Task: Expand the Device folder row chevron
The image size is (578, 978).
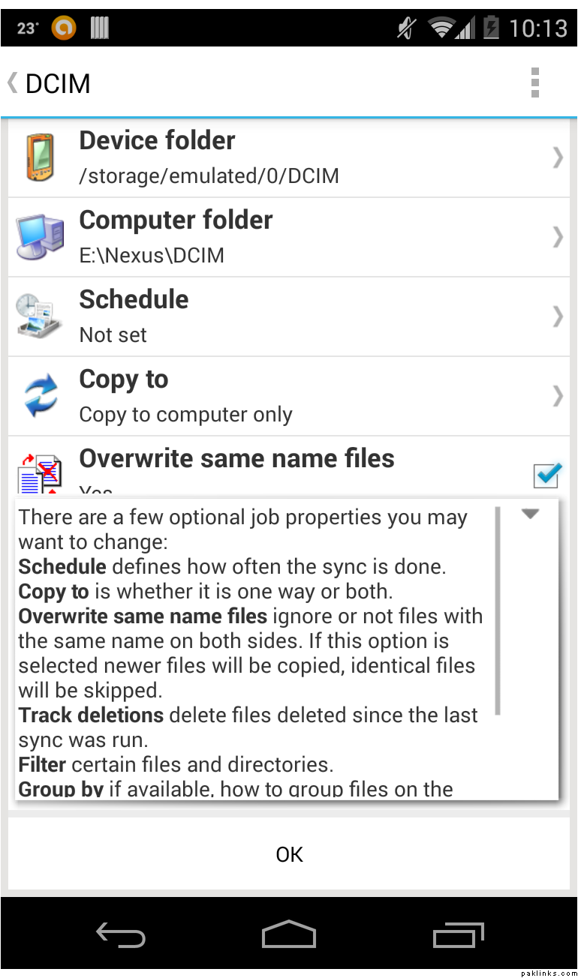Action: pyautogui.click(x=557, y=157)
